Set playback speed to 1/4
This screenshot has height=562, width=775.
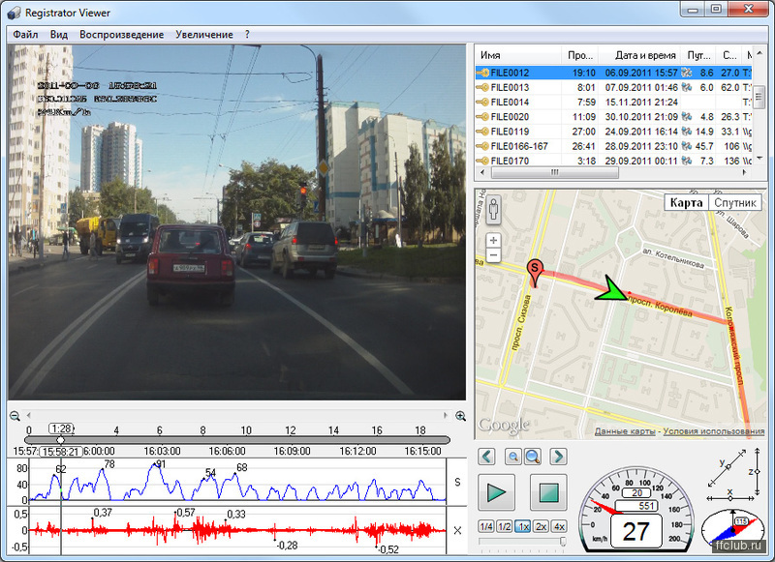pyautogui.click(x=486, y=526)
